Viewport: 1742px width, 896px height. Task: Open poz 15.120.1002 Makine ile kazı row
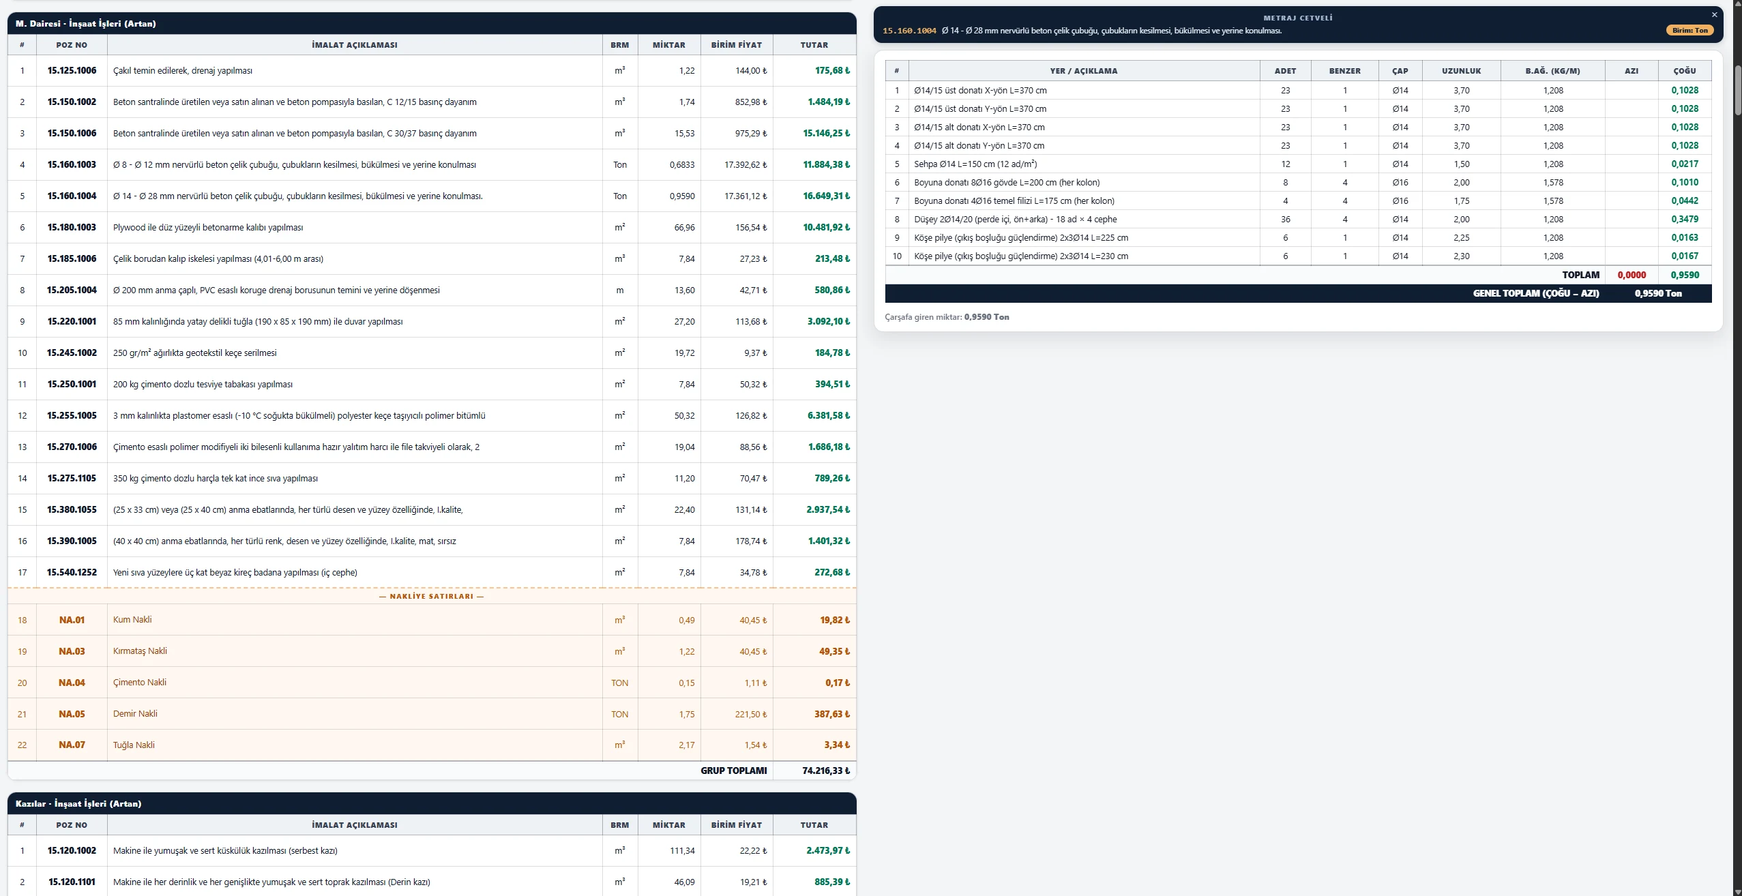(x=432, y=851)
